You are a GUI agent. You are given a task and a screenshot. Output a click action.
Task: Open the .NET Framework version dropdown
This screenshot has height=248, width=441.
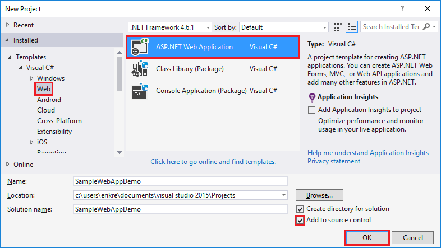pyautogui.click(x=170, y=27)
